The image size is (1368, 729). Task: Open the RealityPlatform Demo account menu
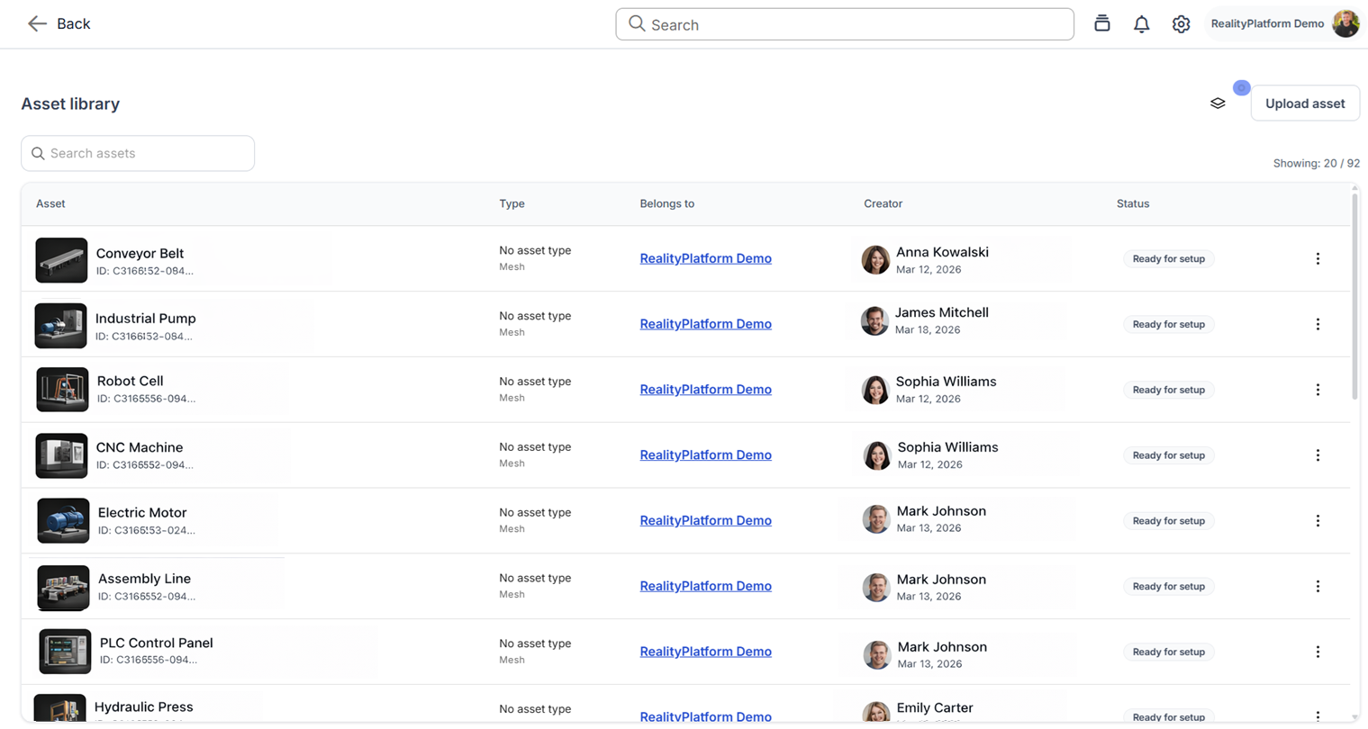1283,24
